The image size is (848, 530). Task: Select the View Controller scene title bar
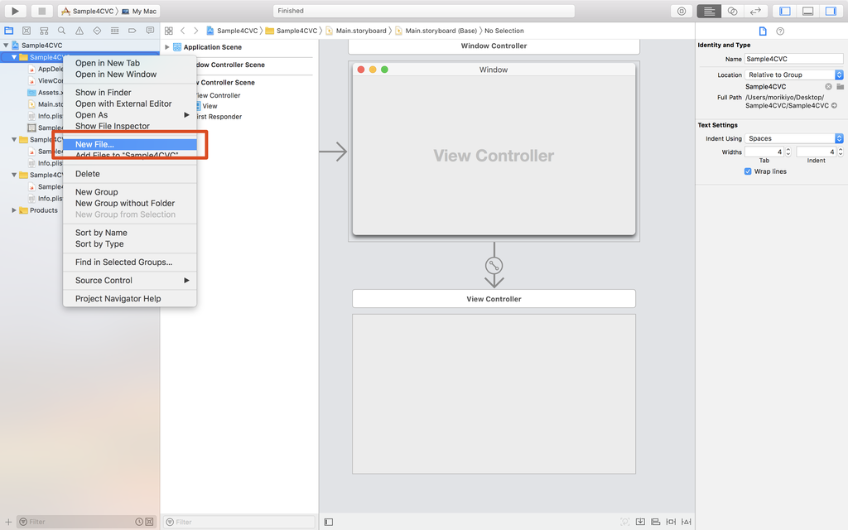[494, 298]
